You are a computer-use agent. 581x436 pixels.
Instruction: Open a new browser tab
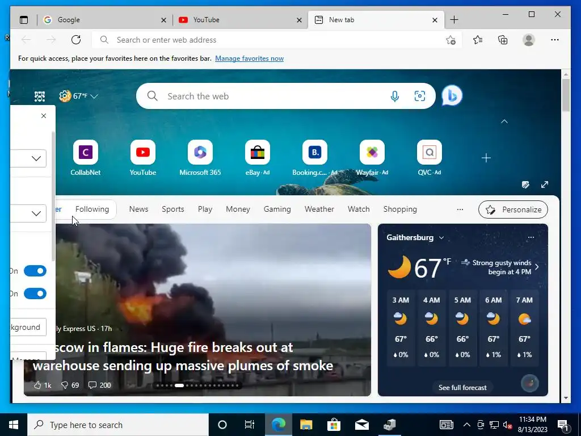tap(454, 20)
